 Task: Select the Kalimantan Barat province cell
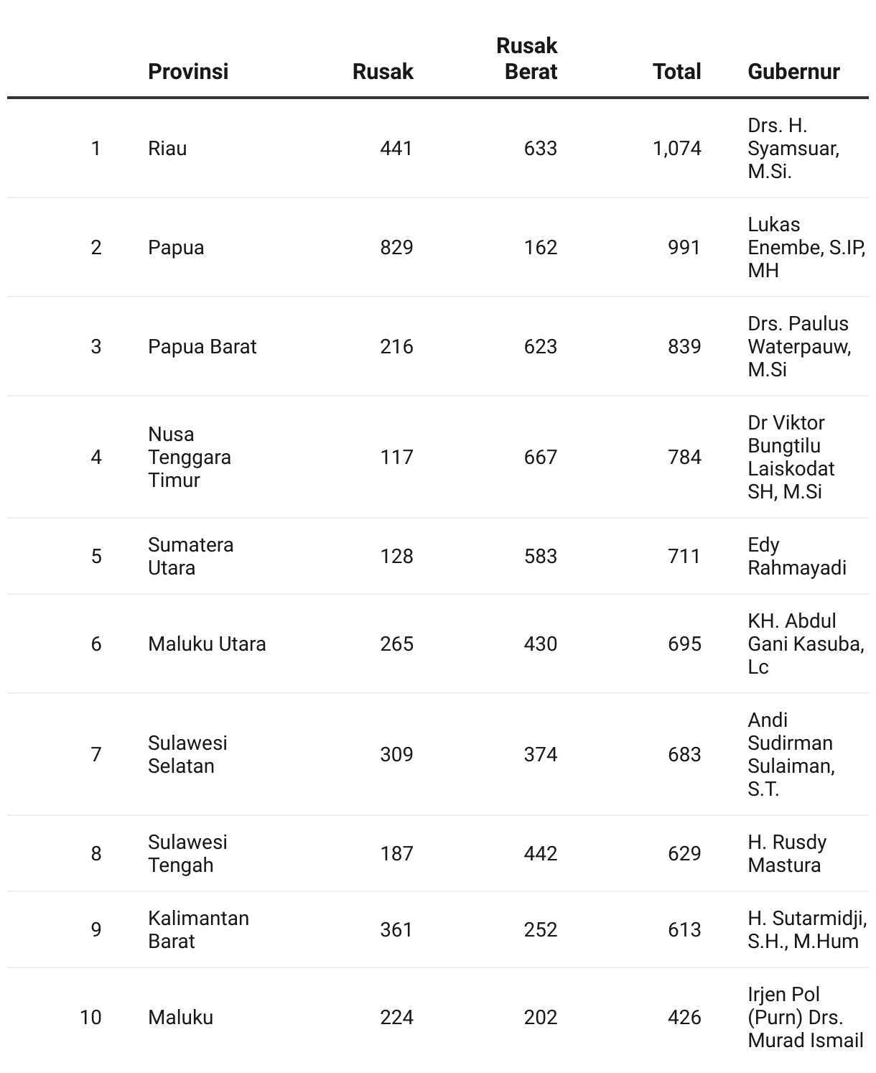coord(198,929)
